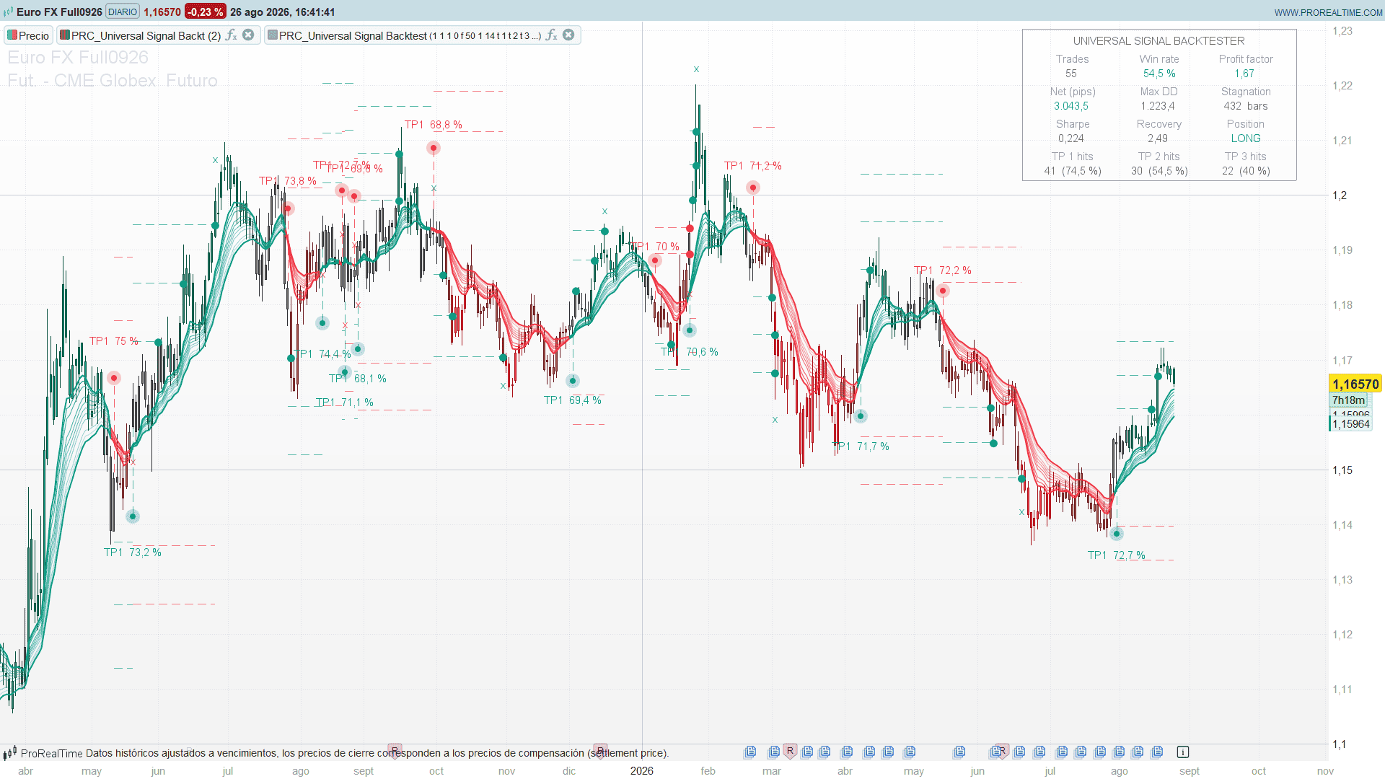Click the R rollover marker near sept 2025
1385x779 pixels.
tap(395, 750)
